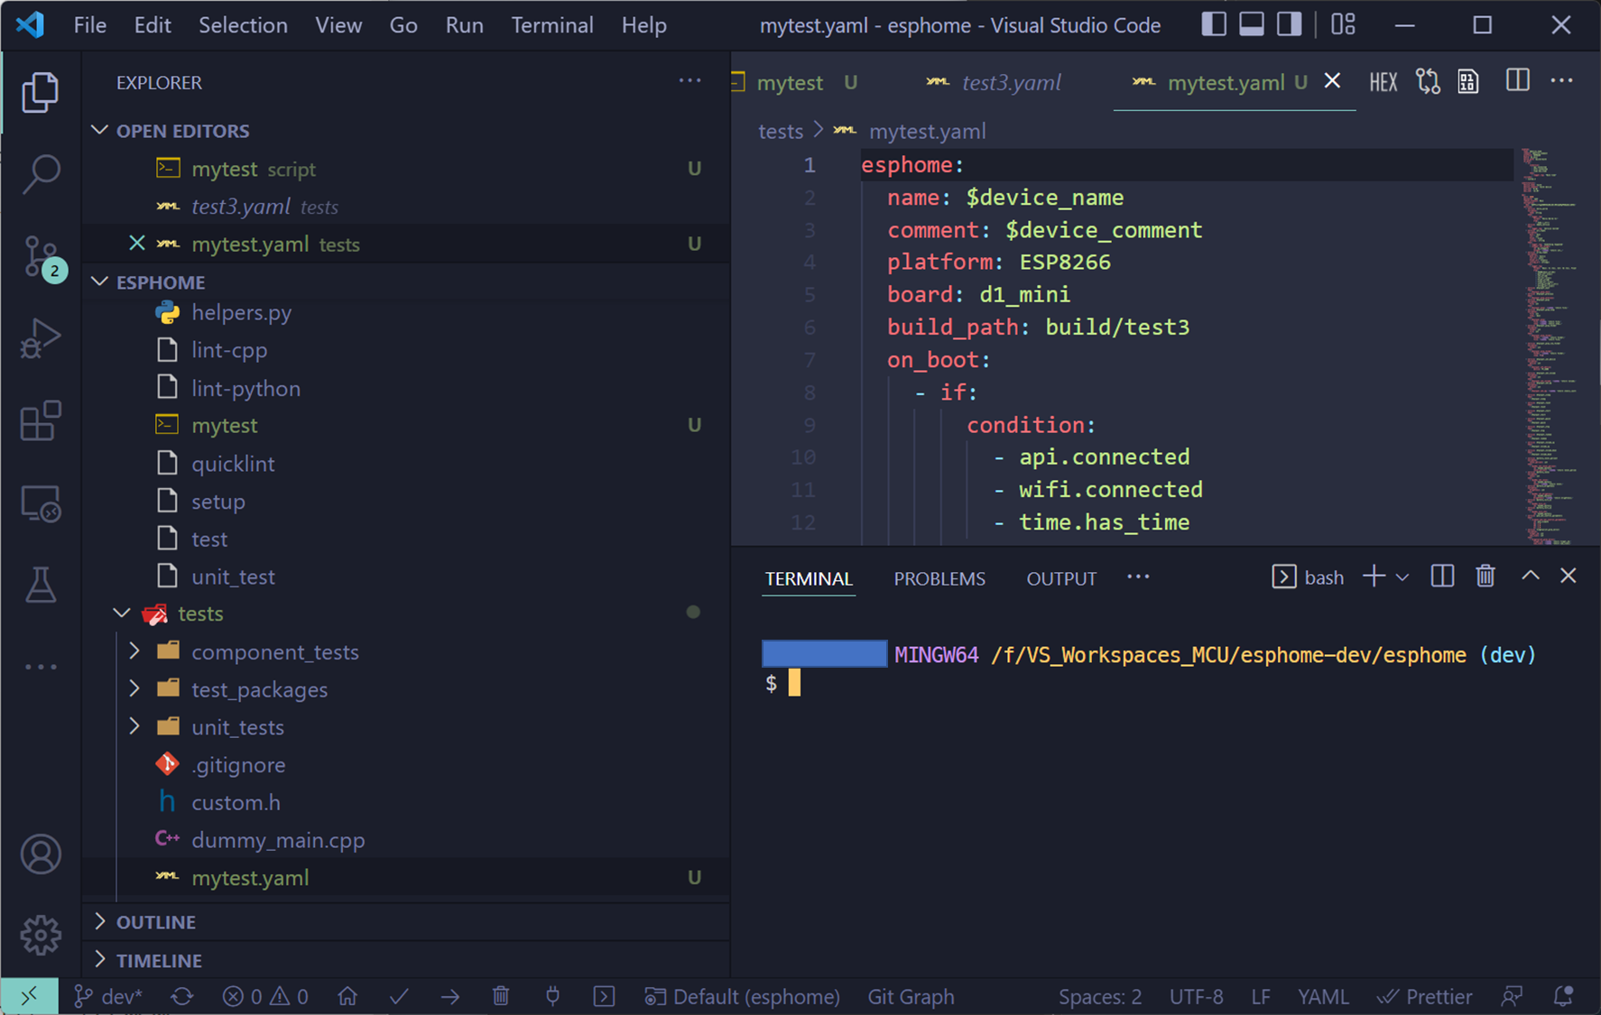The height and width of the screenshot is (1015, 1601).
Task: Customize layout button in title bar
Action: (1344, 24)
